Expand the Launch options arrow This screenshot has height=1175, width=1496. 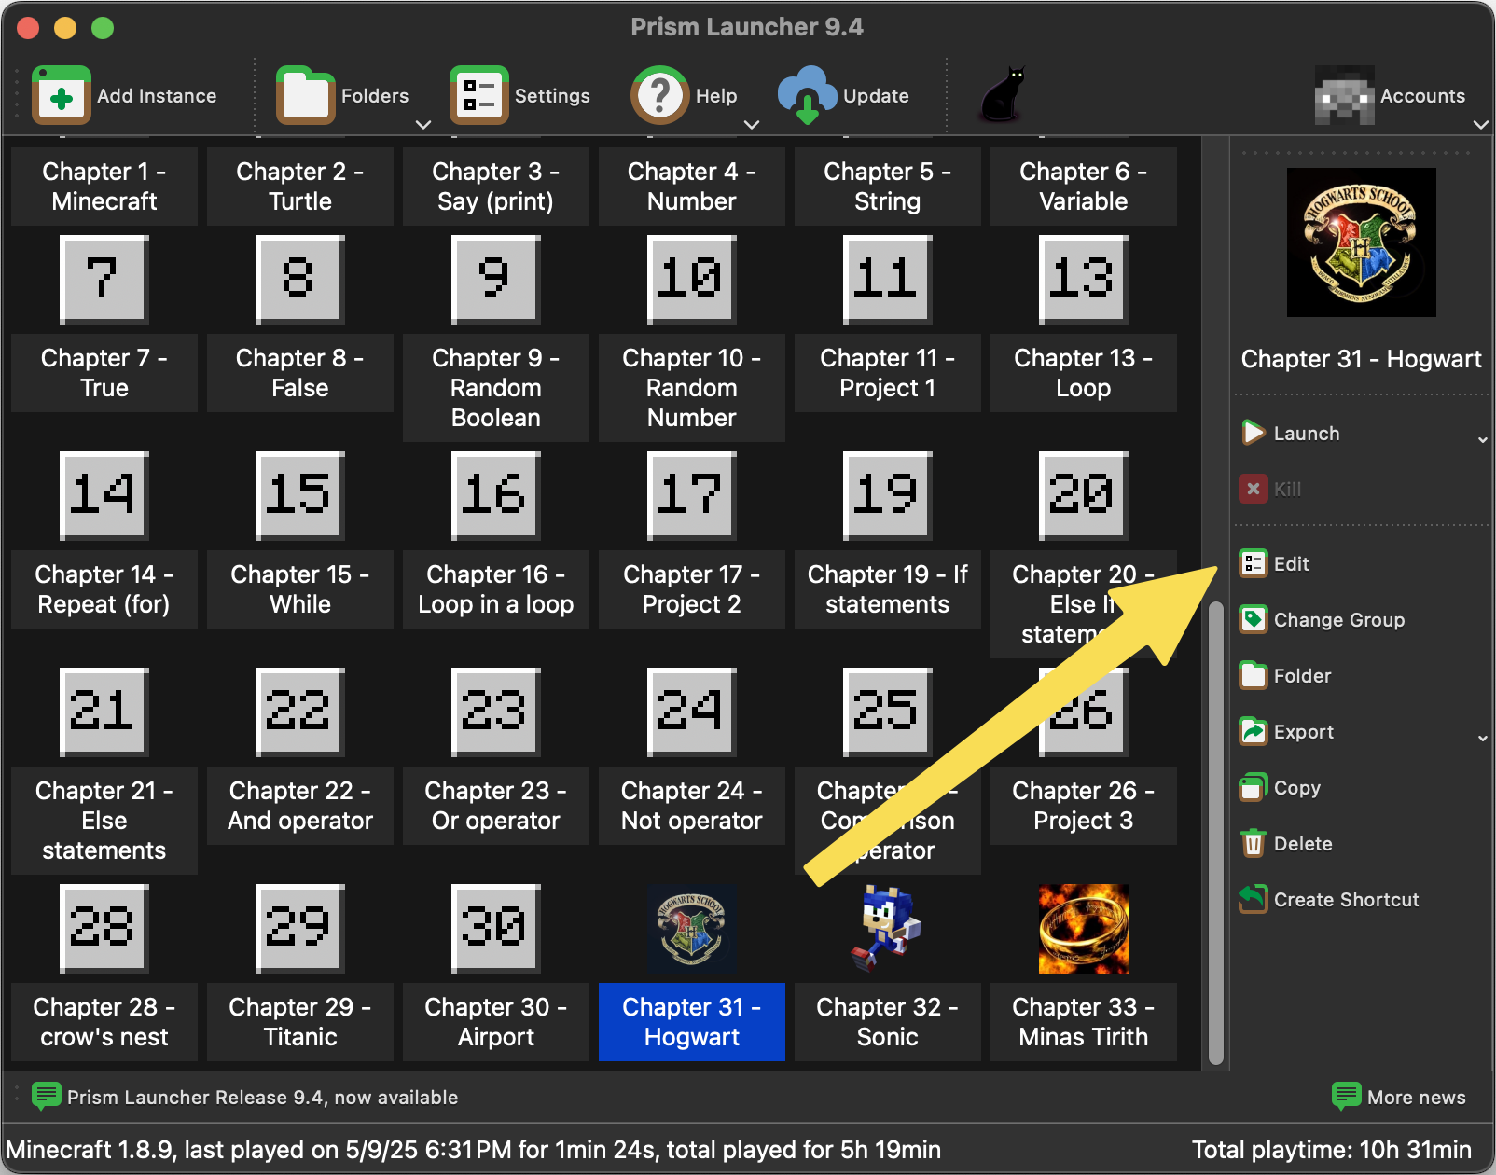[1482, 439]
